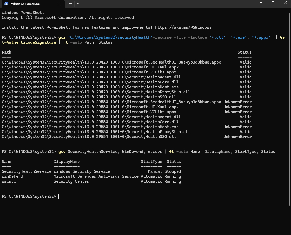Viewport: 291px width, 235px height.
Task: Click the Path column header
Action: click(7, 52)
